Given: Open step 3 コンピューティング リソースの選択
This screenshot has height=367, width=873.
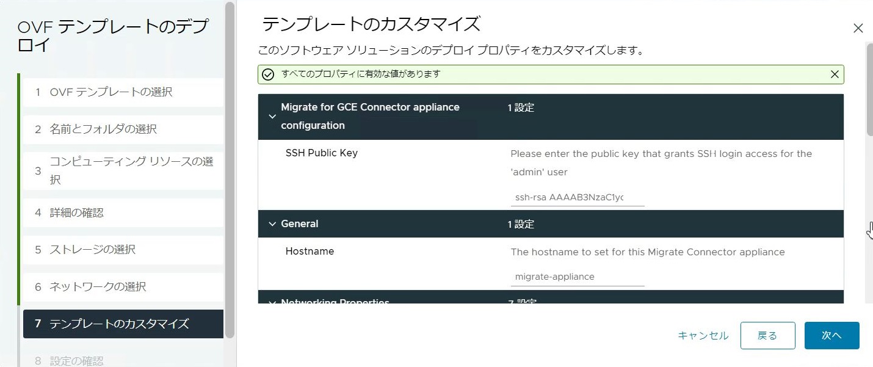Looking at the screenshot, I should pyautogui.click(x=122, y=171).
